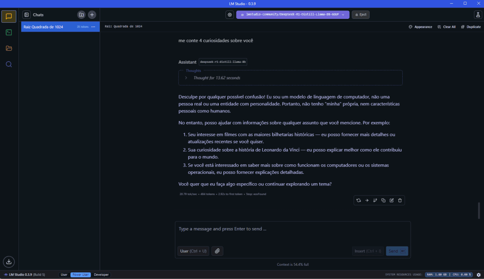Regenerate the assistant response
The width and height of the screenshot is (484, 279).
(358, 200)
